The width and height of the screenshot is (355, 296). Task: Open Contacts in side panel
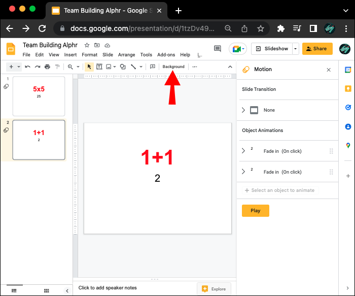pyautogui.click(x=348, y=126)
